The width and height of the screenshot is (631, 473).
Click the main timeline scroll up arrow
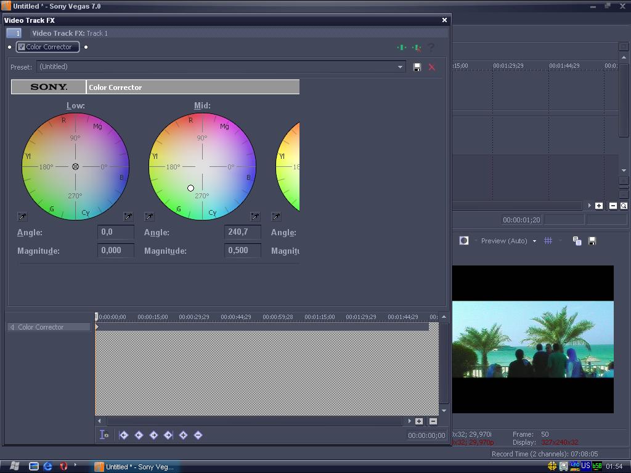pyautogui.click(x=624, y=57)
